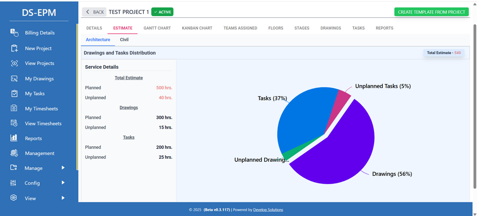This screenshot has height=216, width=477.
Task: Select the Estimate tab
Action: click(x=123, y=28)
